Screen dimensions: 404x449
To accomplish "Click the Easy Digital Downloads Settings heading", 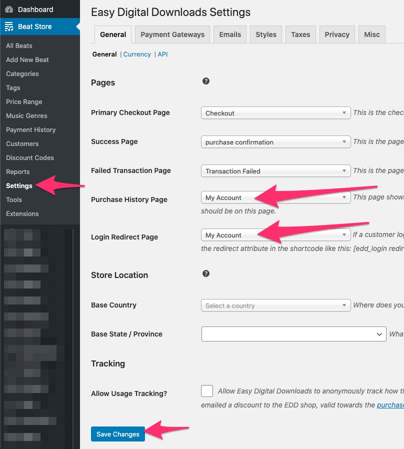I will click(170, 12).
